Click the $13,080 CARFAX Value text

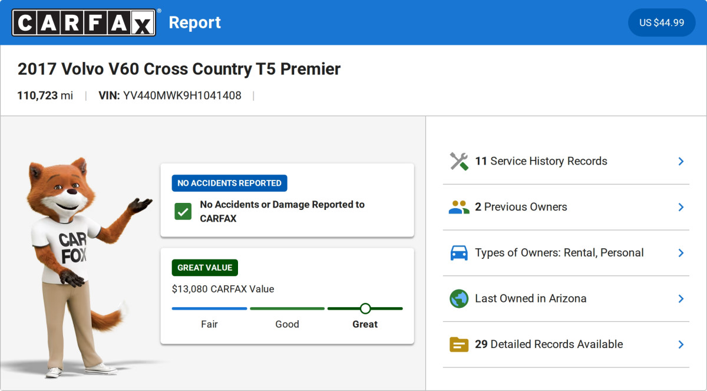(x=223, y=289)
